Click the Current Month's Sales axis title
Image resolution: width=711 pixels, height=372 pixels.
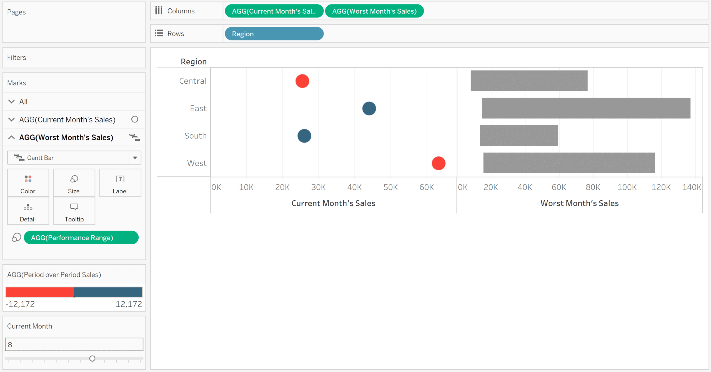coord(333,203)
